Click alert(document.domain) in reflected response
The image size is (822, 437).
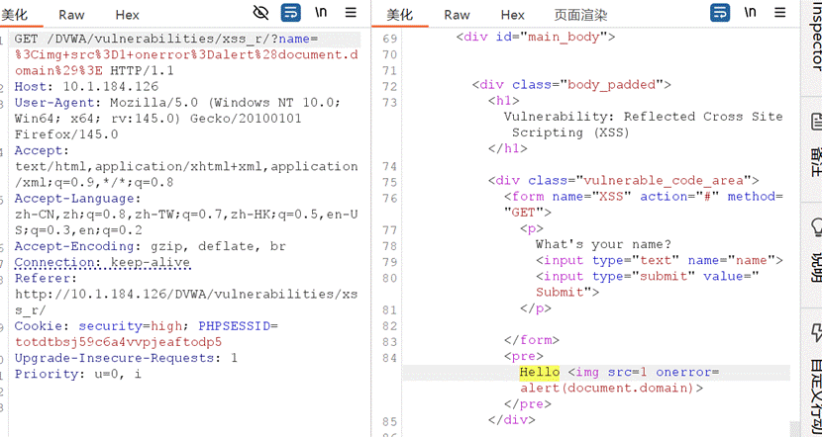click(607, 388)
